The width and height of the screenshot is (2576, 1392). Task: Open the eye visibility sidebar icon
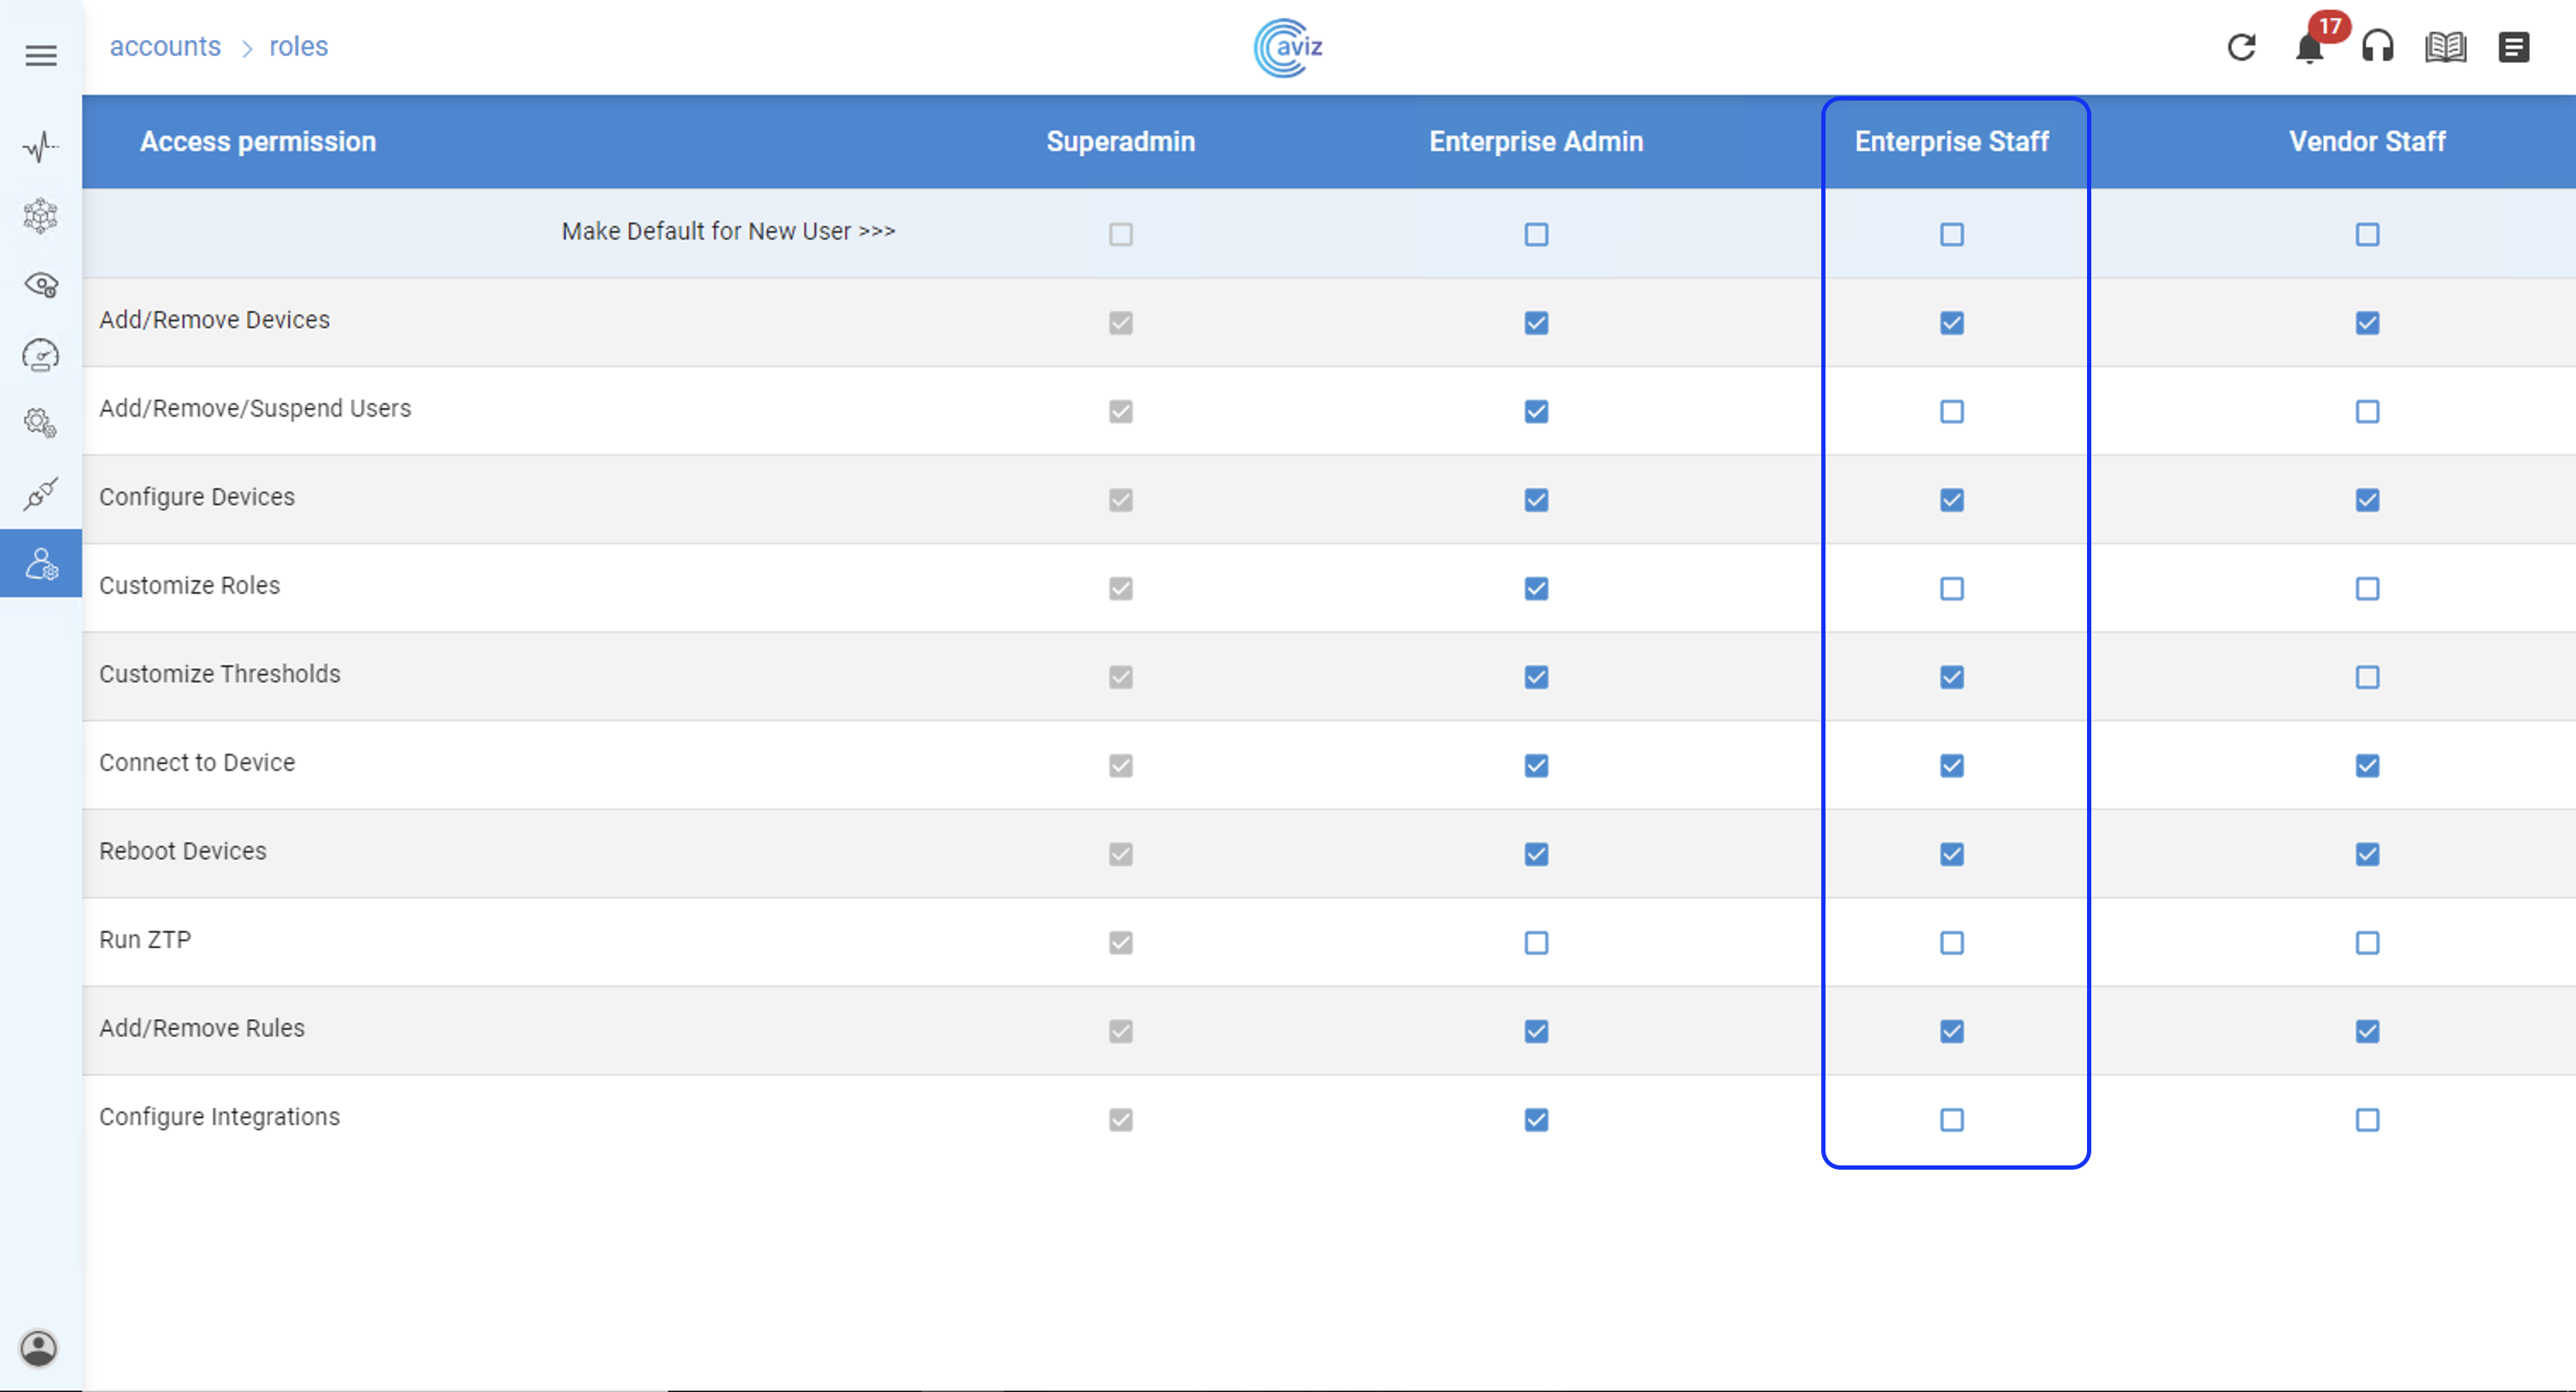pyautogui.click(x=41, y=285)
